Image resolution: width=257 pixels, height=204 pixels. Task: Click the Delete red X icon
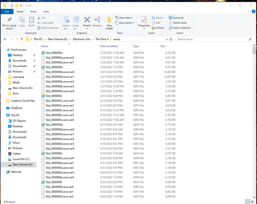pyautogui.click(x=87, y=20)
